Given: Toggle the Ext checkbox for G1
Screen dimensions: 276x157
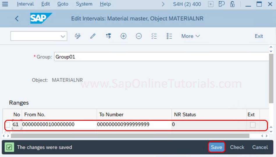Looking at the screenshot, I should (253, 125).
